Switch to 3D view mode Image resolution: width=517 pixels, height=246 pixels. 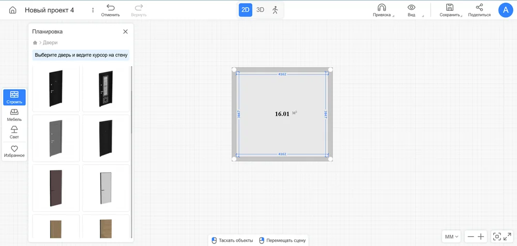(260, 10)
